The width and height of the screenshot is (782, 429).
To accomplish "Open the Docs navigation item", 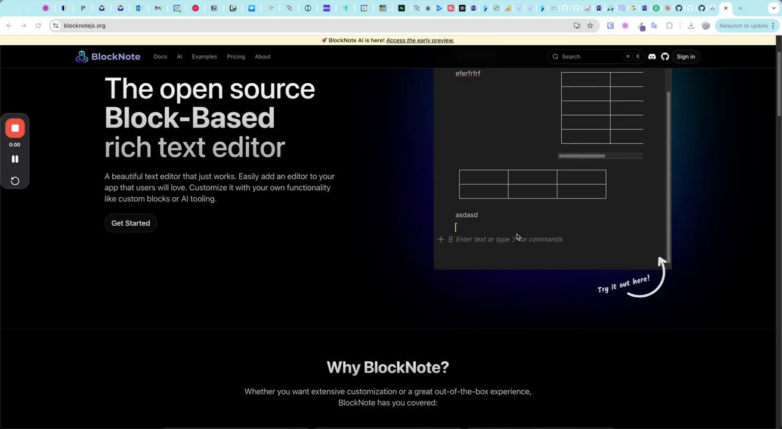I will [160, 57].
